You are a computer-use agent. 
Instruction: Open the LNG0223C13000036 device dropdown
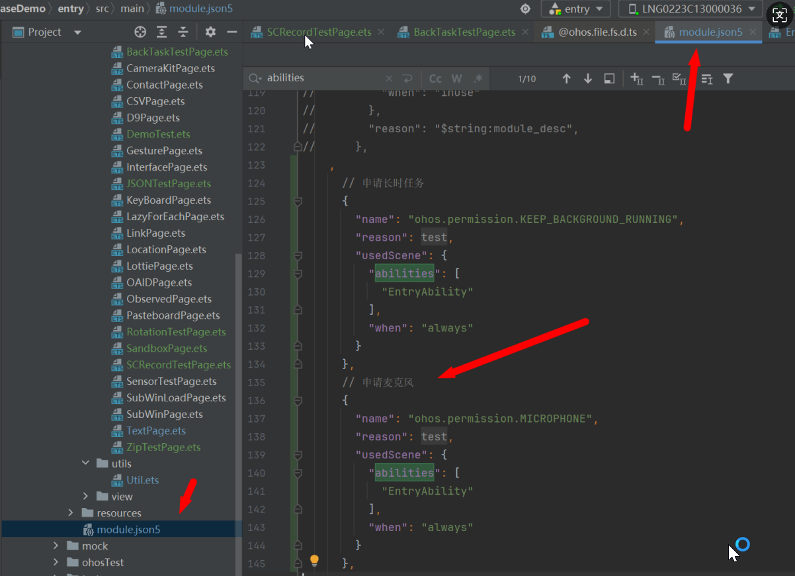point(691,9)
